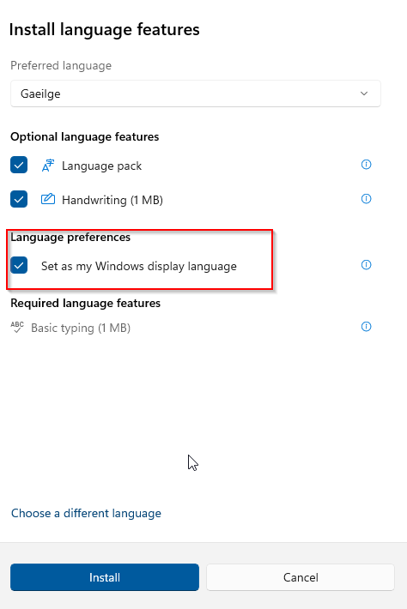Uncheck the Language pack checkbox
The width and height of the screenshot is (407, 609).
point(19,165)
